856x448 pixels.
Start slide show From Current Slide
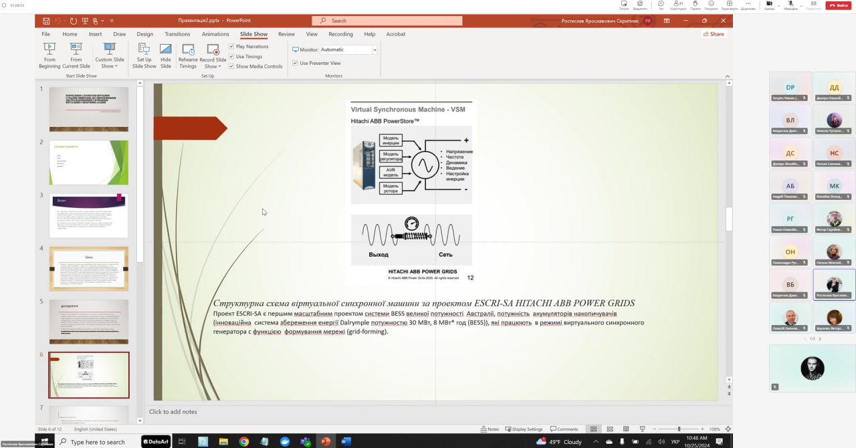(x=76, y=55)
